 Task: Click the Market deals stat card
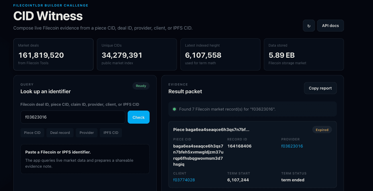click(x=53, y=54)
